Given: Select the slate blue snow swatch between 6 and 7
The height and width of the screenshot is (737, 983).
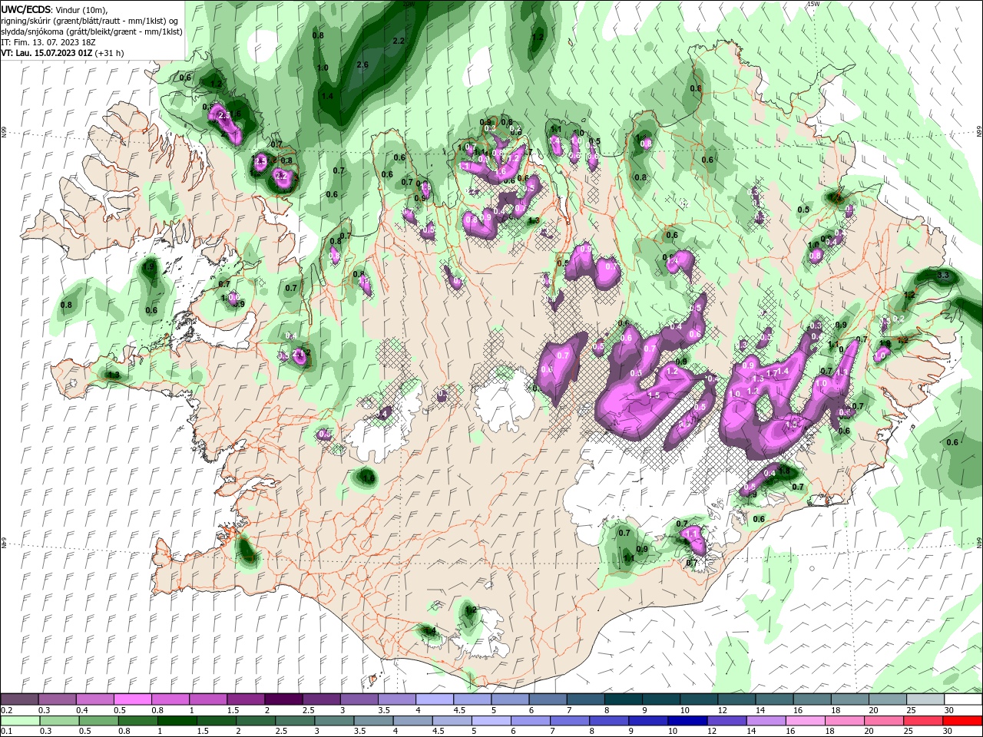Looking at the screenshot, I should (x=548, y=700).
